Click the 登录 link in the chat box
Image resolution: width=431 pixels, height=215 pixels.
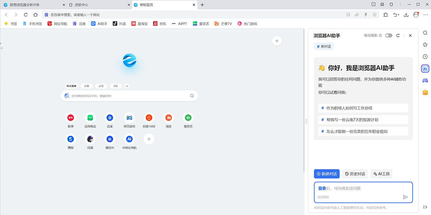[x=322, y=188]
